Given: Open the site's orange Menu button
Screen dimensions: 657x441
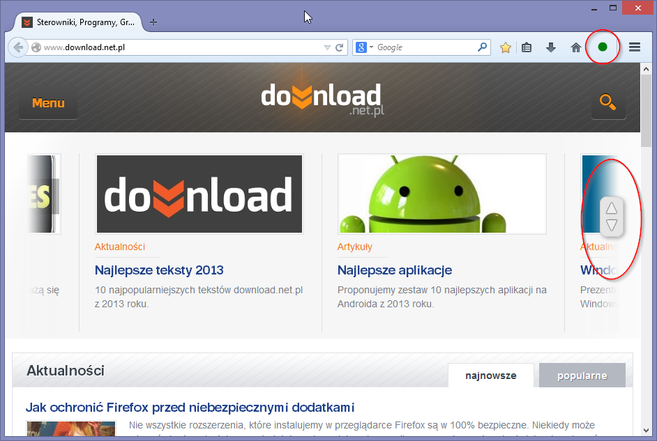Looking at the screenshot, I should 48,103.
